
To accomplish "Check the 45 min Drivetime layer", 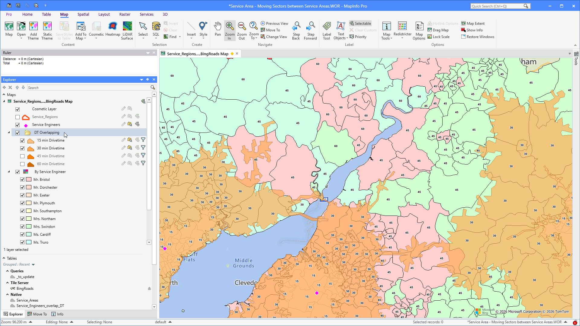I will click(22, 156).
